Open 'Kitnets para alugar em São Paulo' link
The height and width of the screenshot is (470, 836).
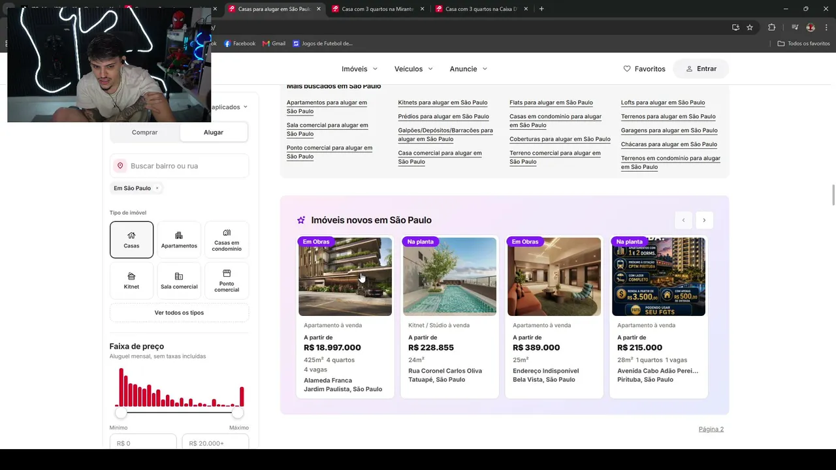click(x=443, y=102)
